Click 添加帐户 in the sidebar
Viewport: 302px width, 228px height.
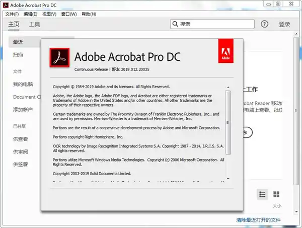coord(23,110)
